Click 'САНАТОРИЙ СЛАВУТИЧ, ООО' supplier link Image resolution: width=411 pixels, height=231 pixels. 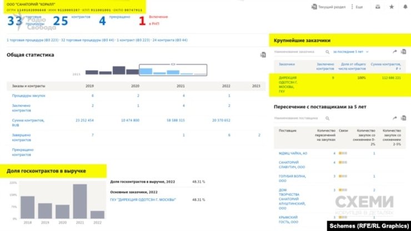pyautogui.click(x=292, y=165)
